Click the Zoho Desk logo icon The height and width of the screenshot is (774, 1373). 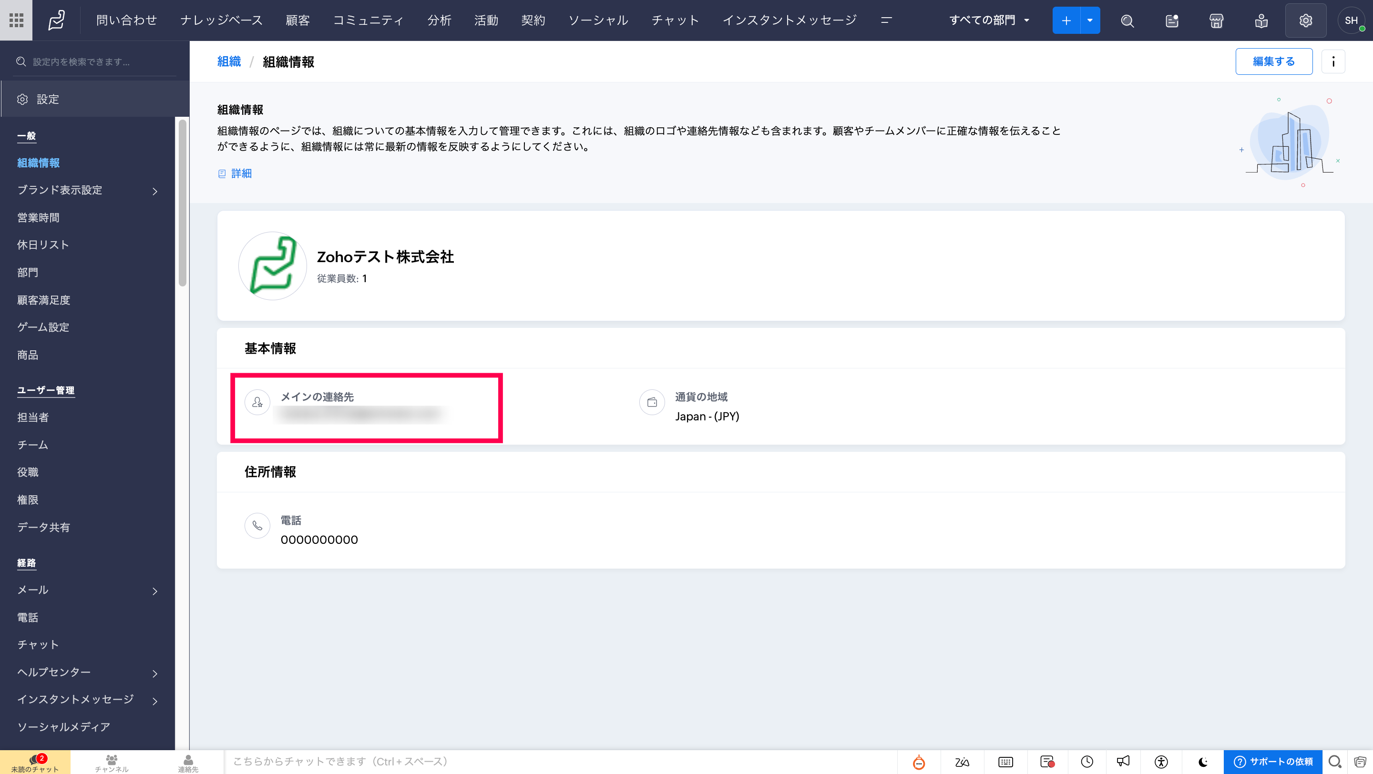(57, 20)
